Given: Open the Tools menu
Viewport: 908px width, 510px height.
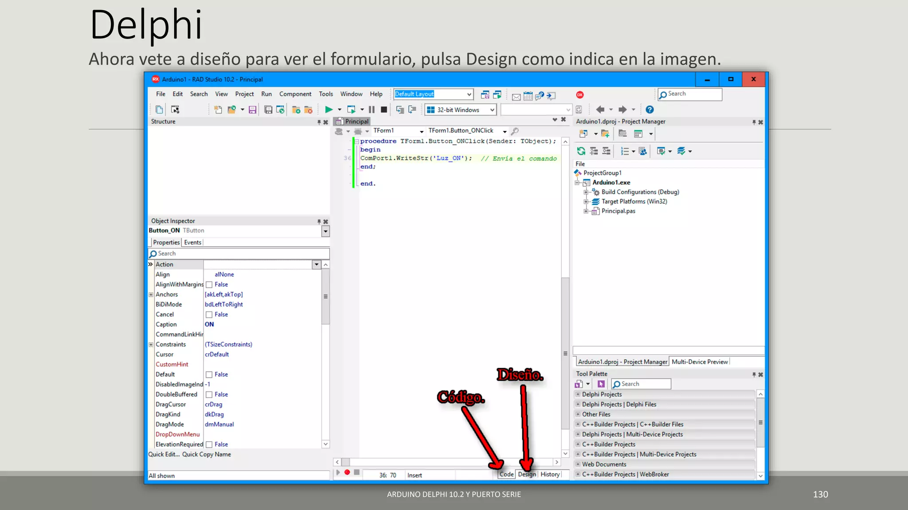Looking at the screenshot, I should (326, 94).
